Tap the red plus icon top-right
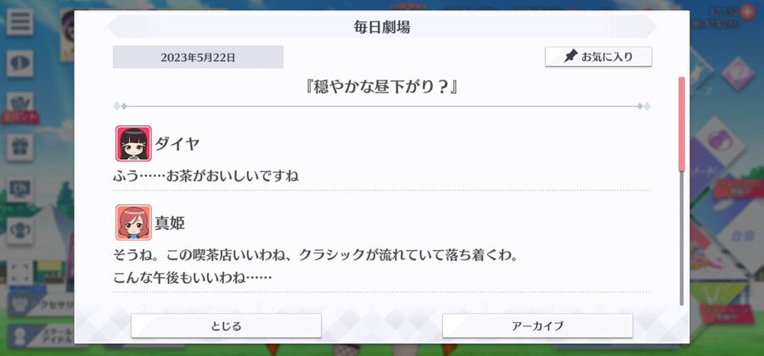764x356 pixels. point(747,12)
